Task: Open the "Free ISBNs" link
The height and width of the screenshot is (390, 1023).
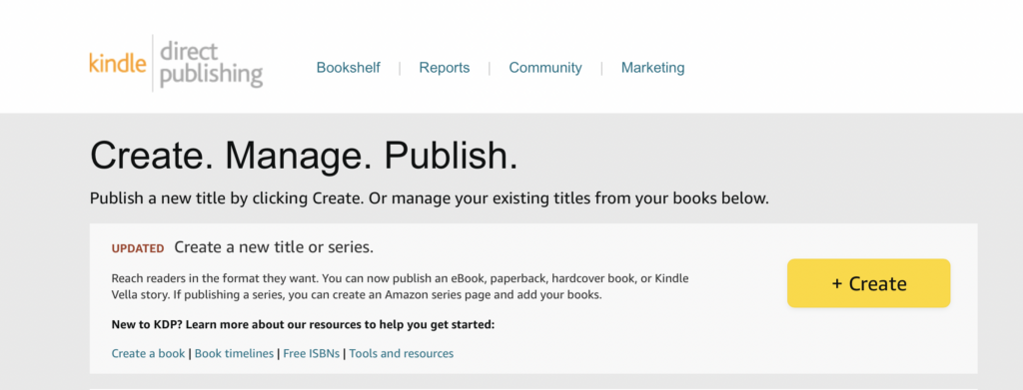Action: coord(312,353)
